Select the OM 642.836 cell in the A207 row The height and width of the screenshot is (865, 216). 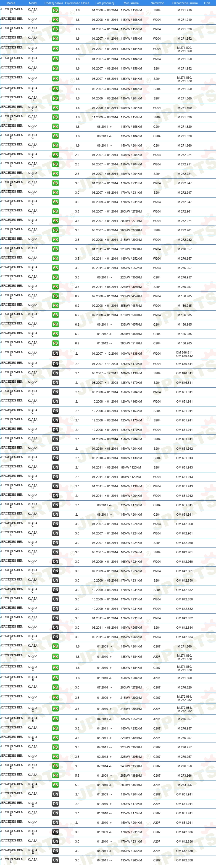(185, 841)
